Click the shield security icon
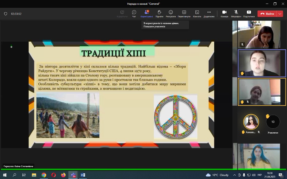Image resolution: width=287 pixels, height=179 pixels. coord(5,14)
